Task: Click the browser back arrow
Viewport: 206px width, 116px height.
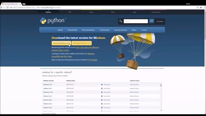Action: pos(2,7)
